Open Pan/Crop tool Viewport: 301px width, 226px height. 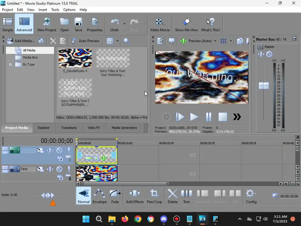point(154,196)
